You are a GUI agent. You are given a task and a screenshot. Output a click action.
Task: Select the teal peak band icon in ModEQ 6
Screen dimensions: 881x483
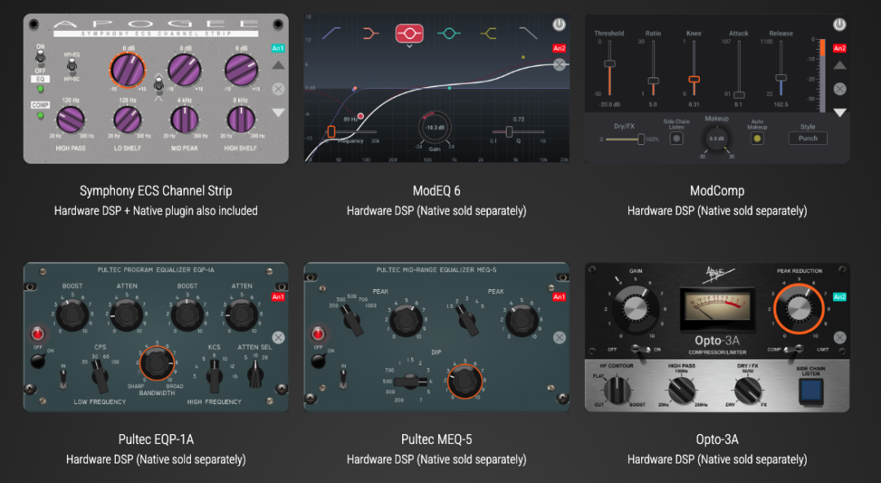pyautogui.click(x=449, y=33)
